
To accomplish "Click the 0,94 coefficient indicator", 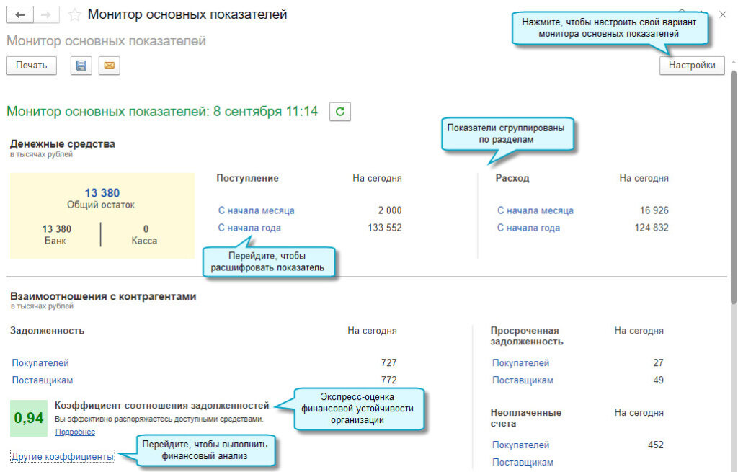I will pos(29,418).
